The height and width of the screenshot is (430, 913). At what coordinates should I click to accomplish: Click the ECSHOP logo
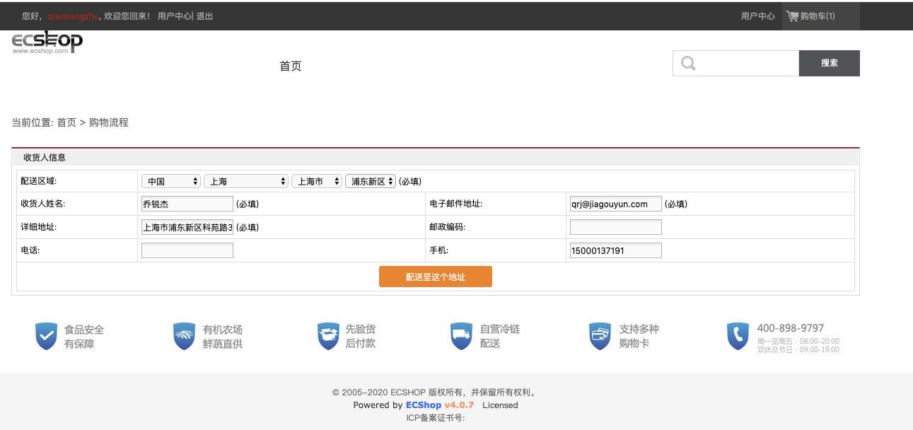tap(47, 42)
